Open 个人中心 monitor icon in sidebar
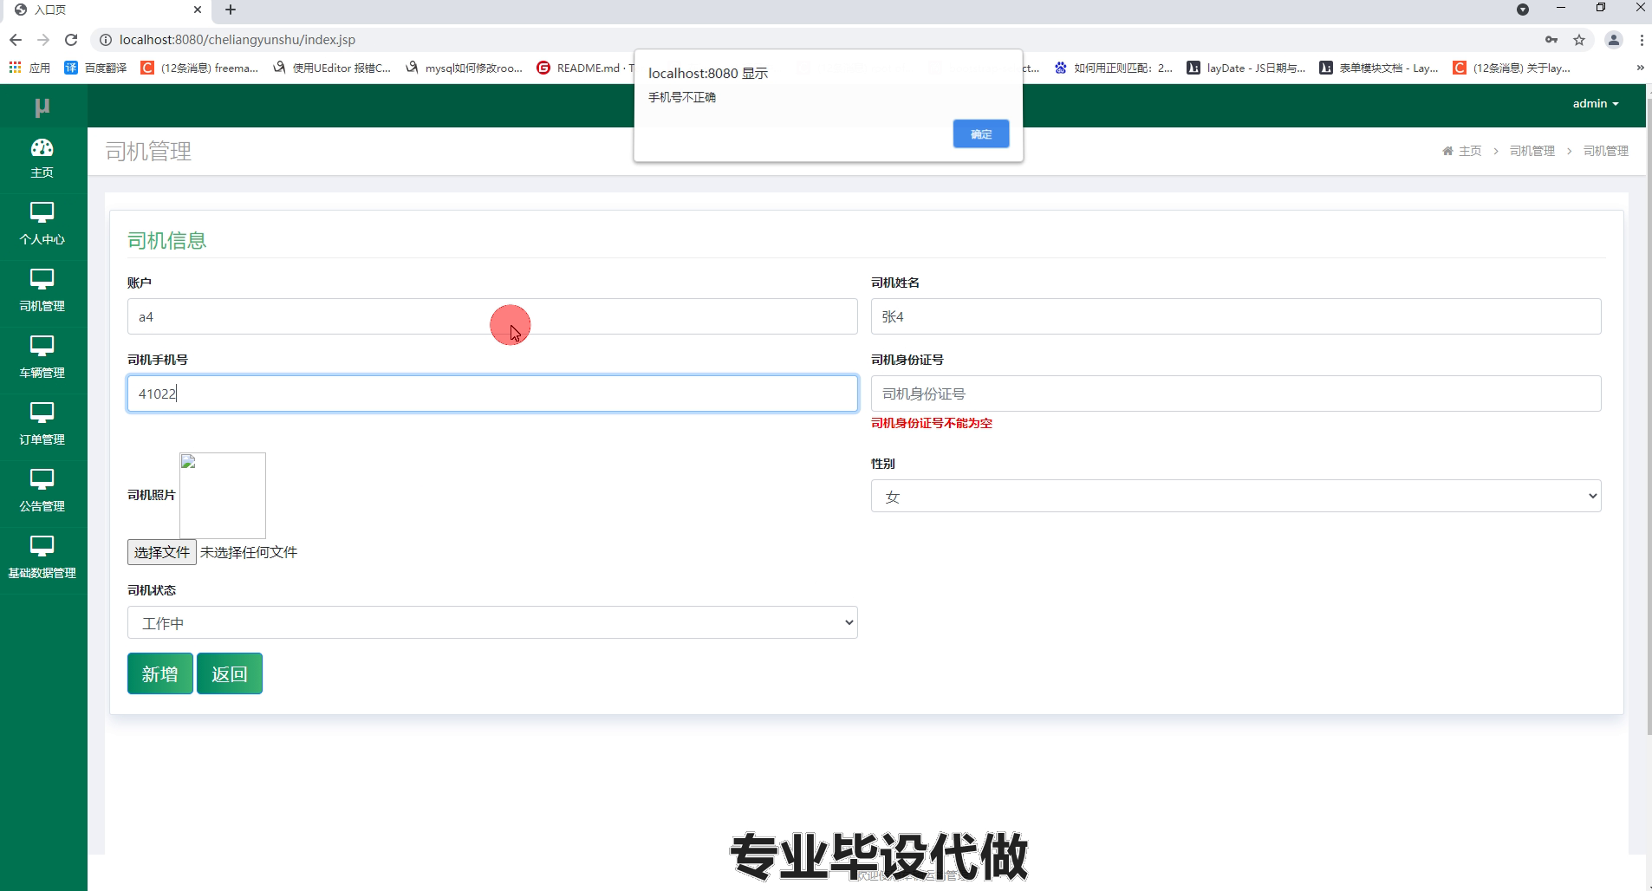Screen dimensions: 1652x891 [42, 212]
